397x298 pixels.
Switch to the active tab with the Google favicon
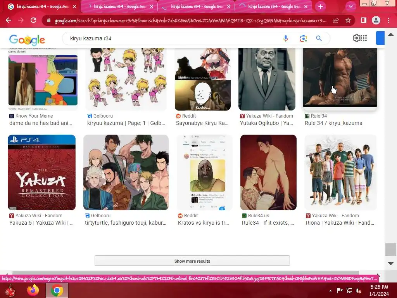(x=42, y=7)
